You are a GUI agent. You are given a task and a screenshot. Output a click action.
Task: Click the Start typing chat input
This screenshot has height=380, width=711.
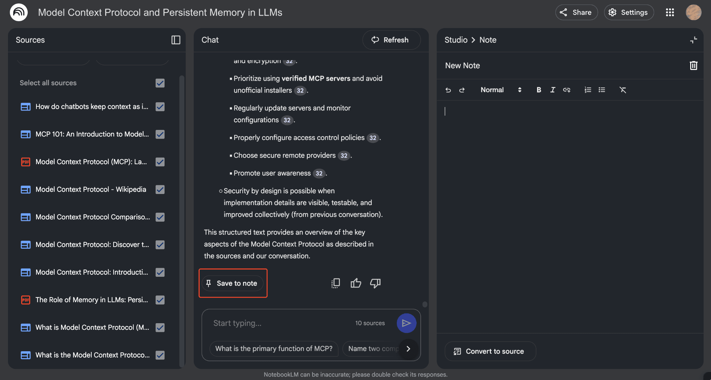[x=281, y=323]
